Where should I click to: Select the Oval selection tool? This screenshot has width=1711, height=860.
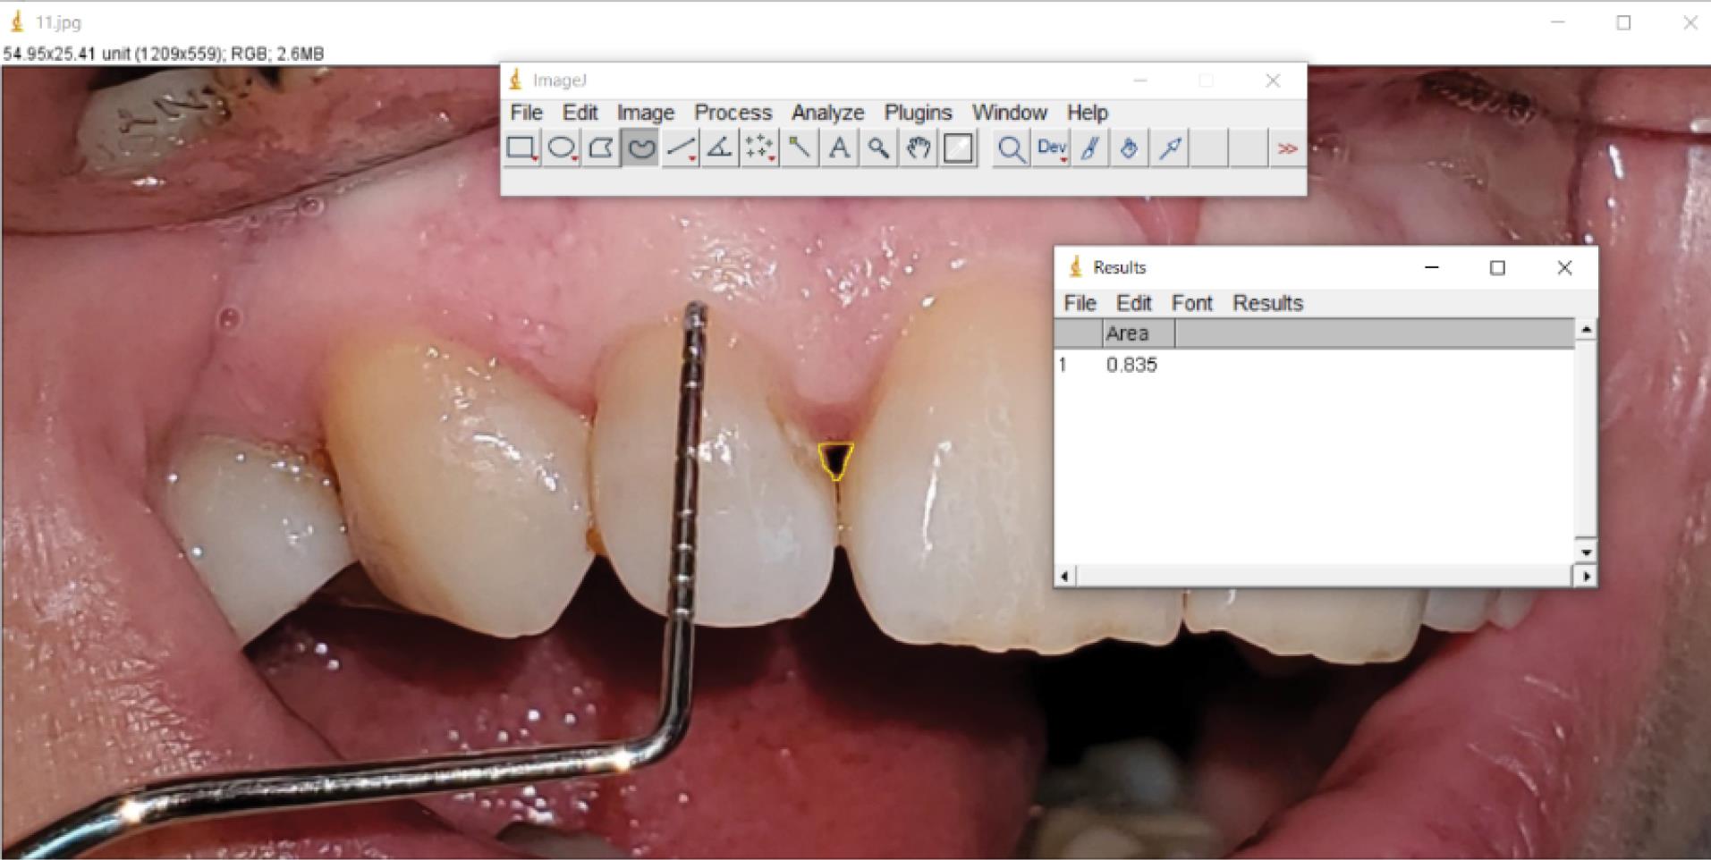tap(561, 148)
